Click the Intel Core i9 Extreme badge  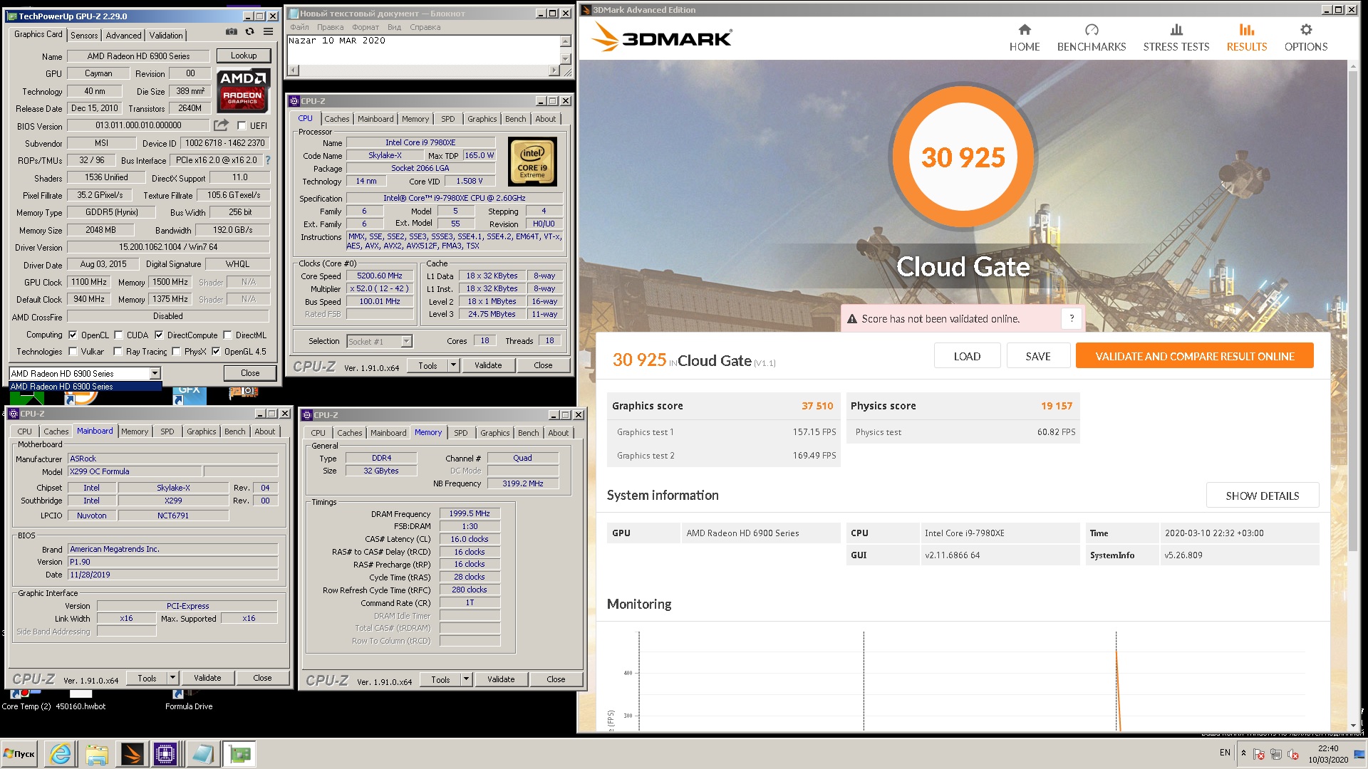point(532,162)
